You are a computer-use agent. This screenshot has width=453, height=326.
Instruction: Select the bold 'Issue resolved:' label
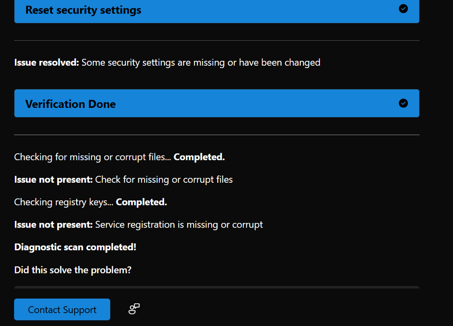point(47,63)
